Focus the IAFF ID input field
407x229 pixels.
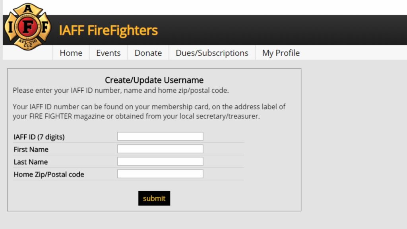[160, 136]
